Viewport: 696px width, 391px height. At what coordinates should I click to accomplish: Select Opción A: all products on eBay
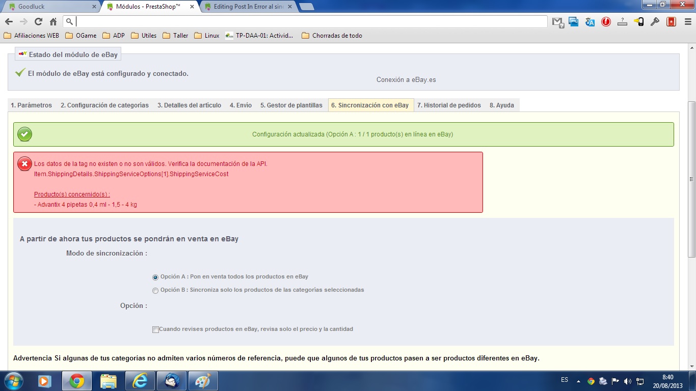click(x=155, y=277)
